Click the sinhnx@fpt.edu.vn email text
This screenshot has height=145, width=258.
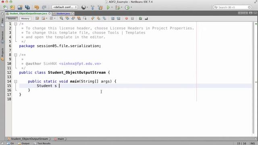(80, 64)
